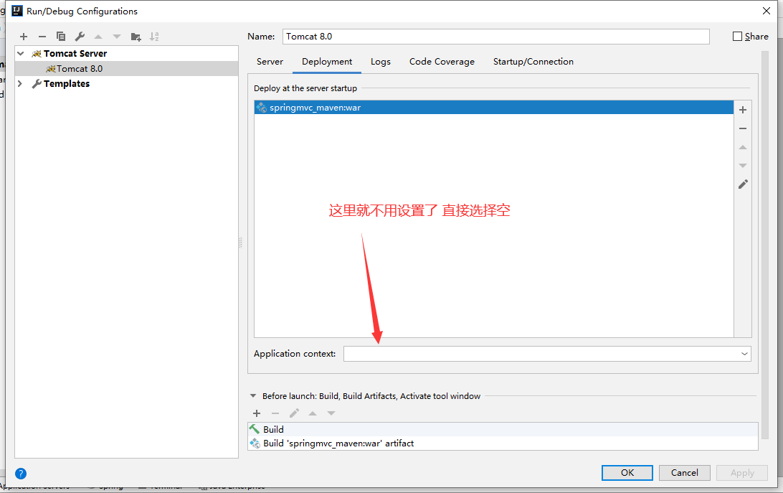Open edit defaults wrench icon in toolbar

(80, 37)
